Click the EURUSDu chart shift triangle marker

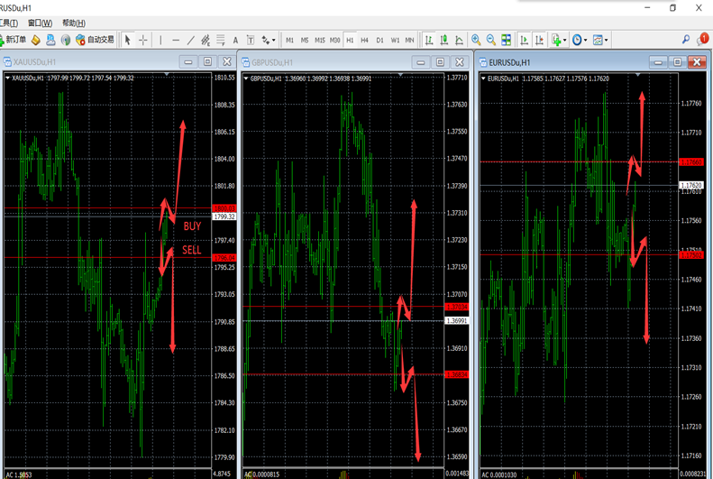[x=638, y=74]
